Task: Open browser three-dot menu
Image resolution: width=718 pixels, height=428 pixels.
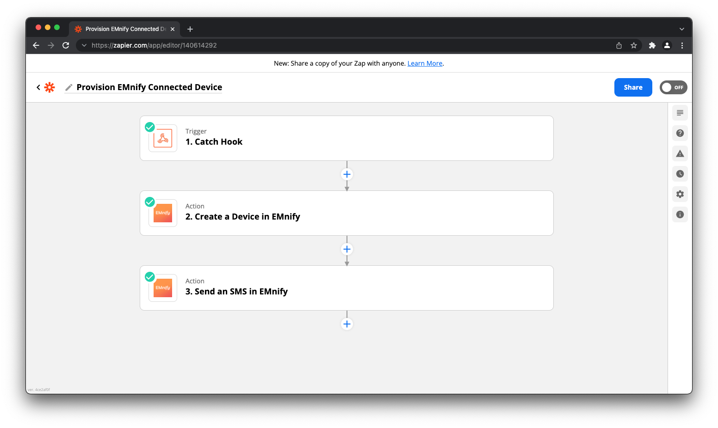Action: click(x=682, y=45)
